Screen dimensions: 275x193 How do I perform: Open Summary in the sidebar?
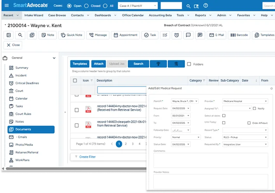coord(22,68)
